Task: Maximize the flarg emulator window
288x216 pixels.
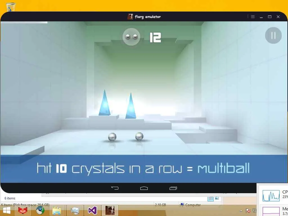Action: click(x=270, y=17)
